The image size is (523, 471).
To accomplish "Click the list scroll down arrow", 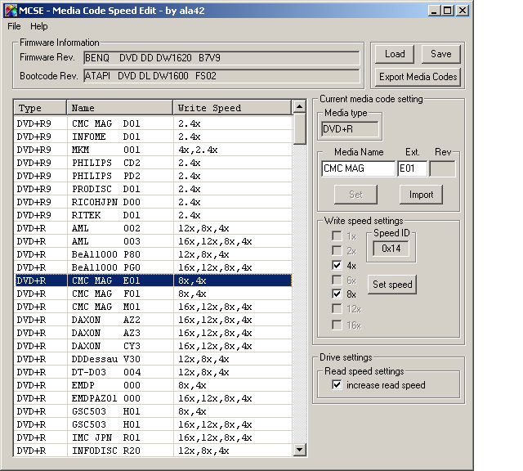I will pos(299,449).
